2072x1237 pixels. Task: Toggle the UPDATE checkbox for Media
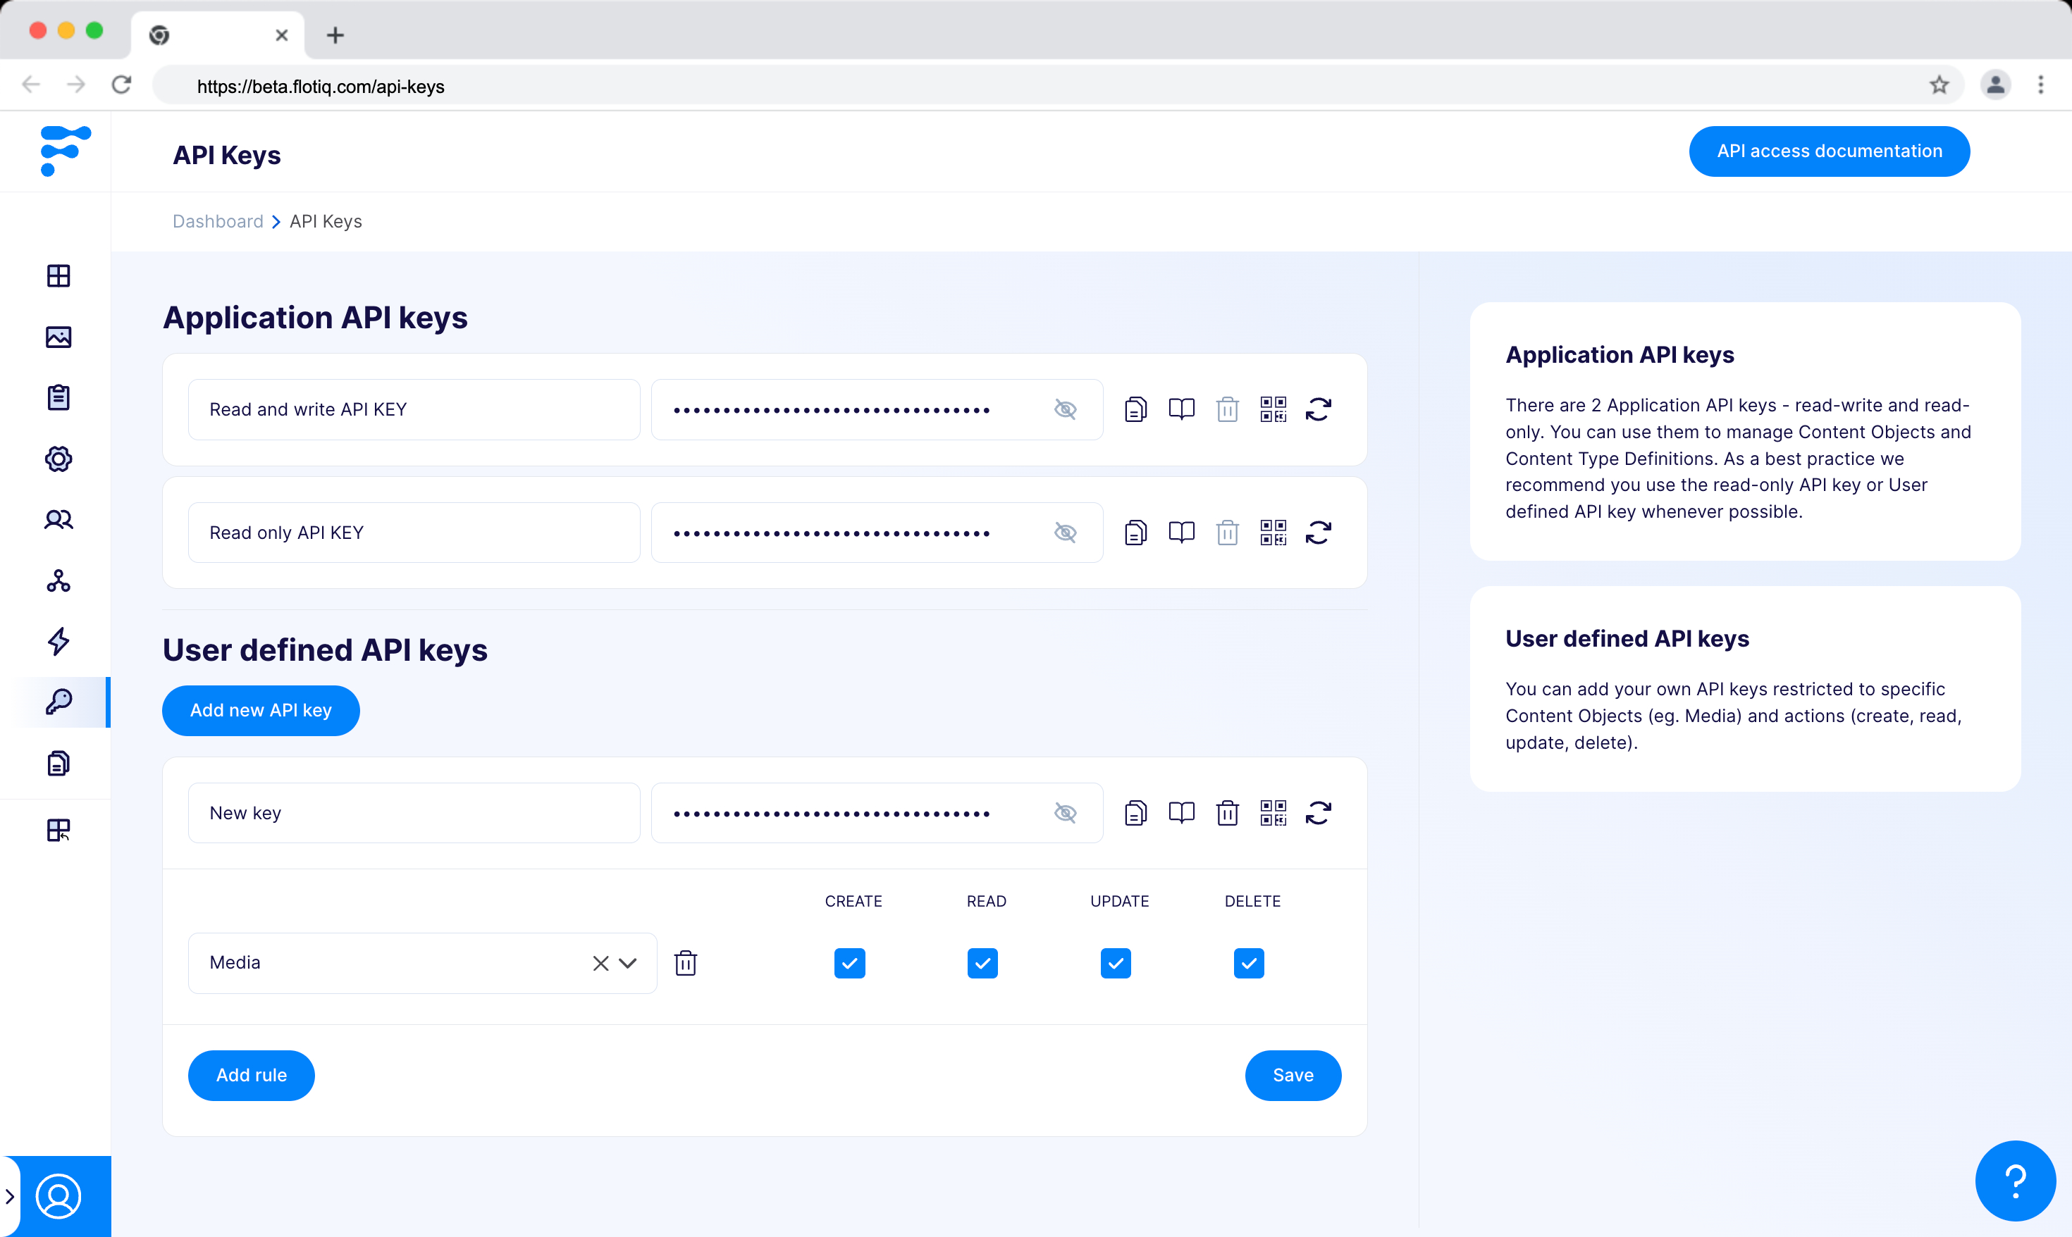point(1116,963)
